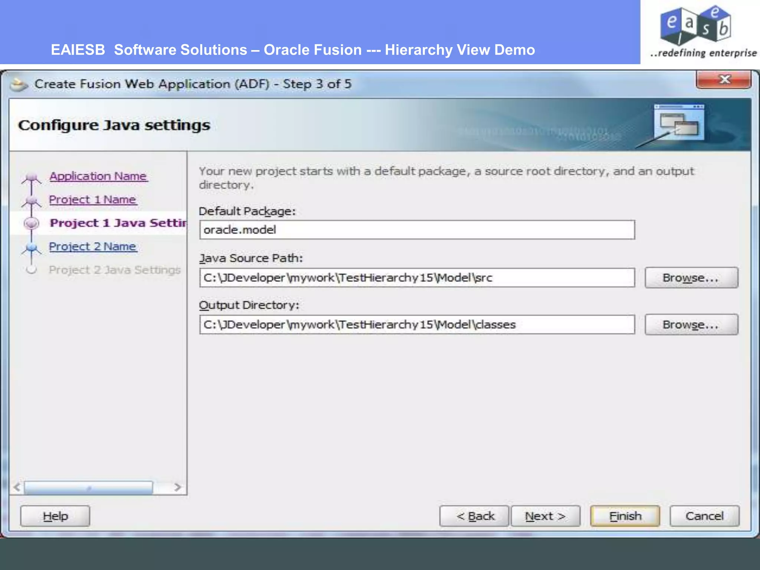Focus the Default Package field

pos(417,230)
